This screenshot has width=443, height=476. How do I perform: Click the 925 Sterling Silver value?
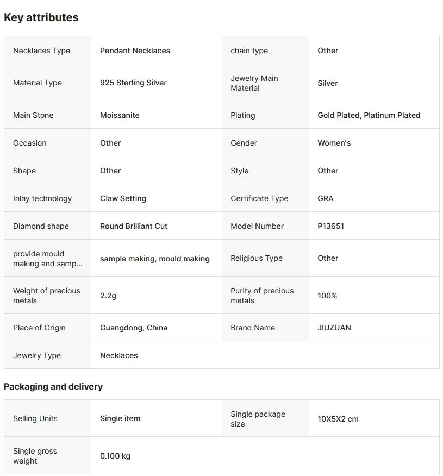pos(133,83)
